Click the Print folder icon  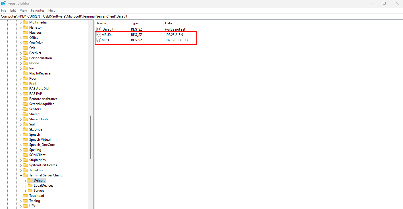pos(26,84)
